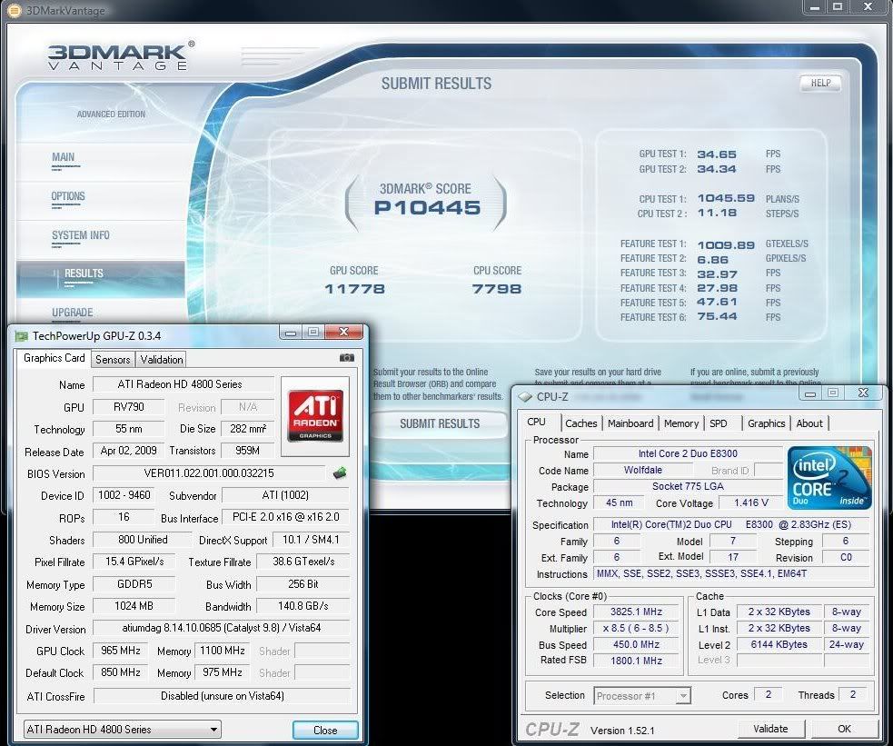
Task: Click the BIOS save chip icon in GPU-Z
Action: click(340, 472)
